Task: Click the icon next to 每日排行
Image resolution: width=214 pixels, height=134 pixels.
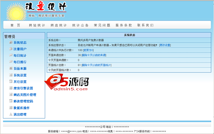Action: click(11, 62)
